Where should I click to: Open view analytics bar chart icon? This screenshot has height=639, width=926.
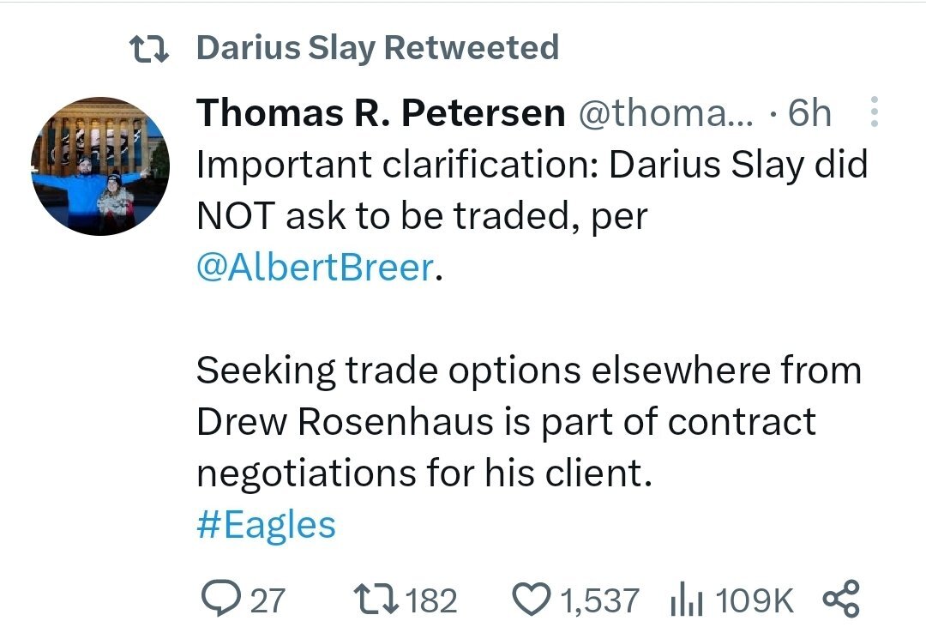(x=686, y=599)
